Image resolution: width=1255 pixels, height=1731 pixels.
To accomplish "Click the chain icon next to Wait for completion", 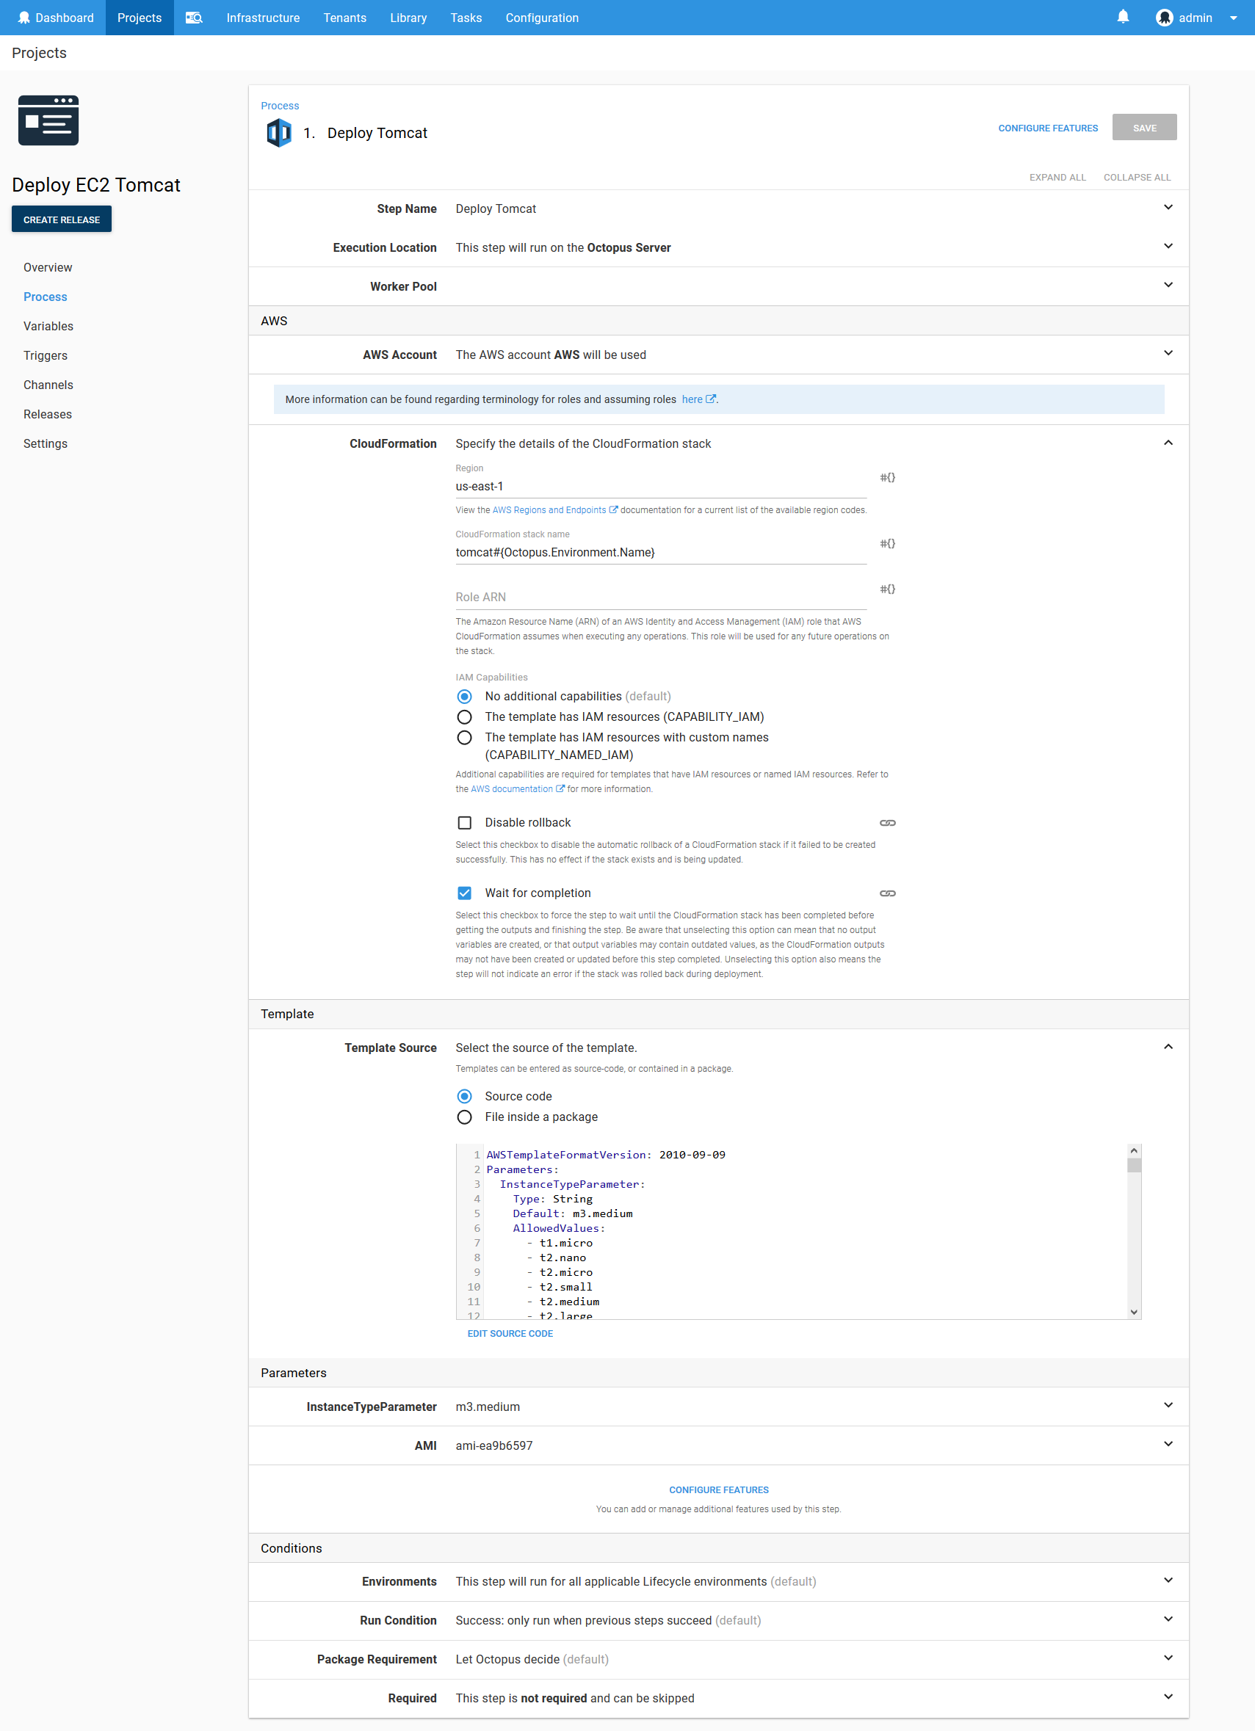I will (887, 892).
